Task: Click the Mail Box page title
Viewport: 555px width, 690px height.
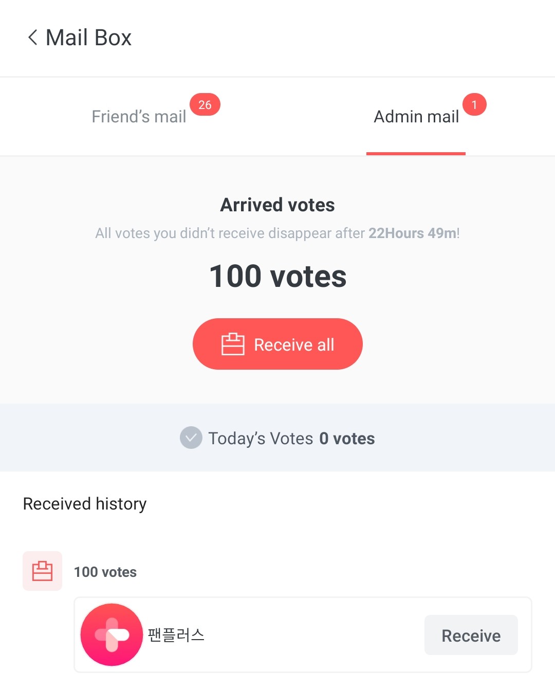Action: [x=89, y=38]
